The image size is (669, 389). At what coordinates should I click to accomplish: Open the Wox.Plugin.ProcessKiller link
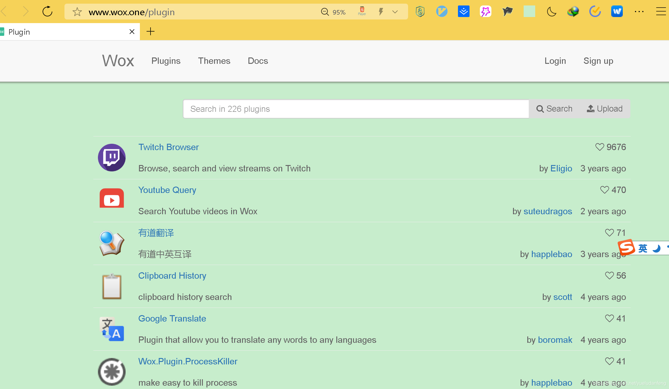pos(188,361)
